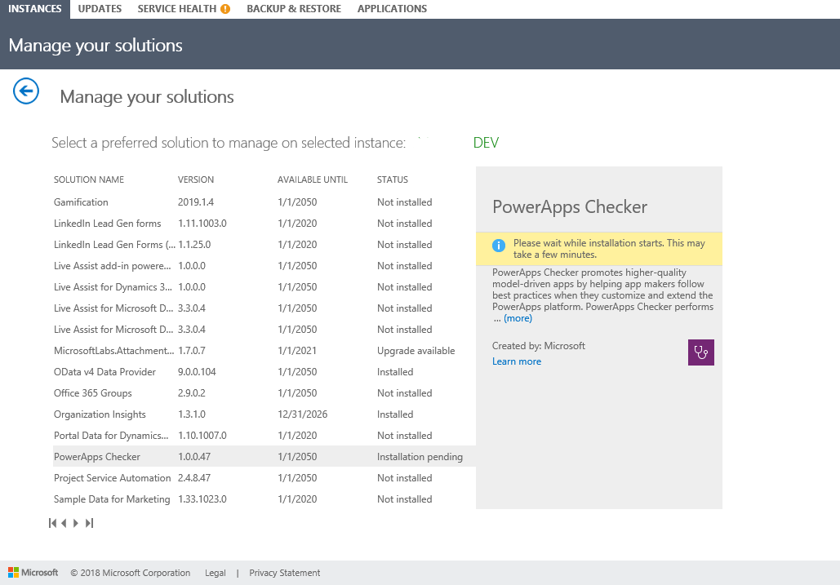
Task: Switch to the APPLICATIONS tab
Action: tap(391, 8)
